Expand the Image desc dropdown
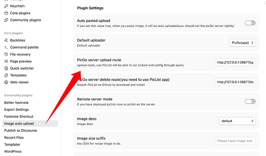 tap(237, 121)
